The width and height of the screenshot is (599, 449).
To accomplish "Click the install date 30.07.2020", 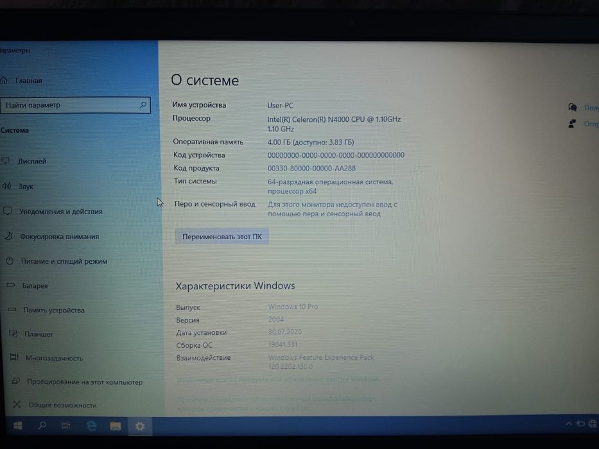I will coord(285,332).
